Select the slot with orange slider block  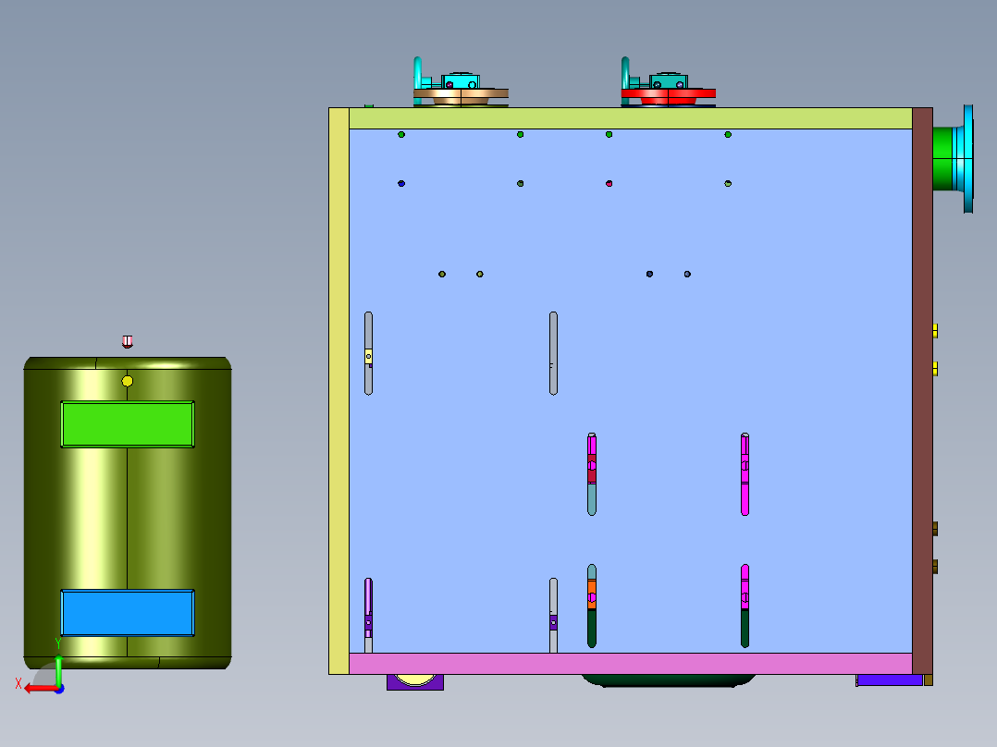coord(592,606)
